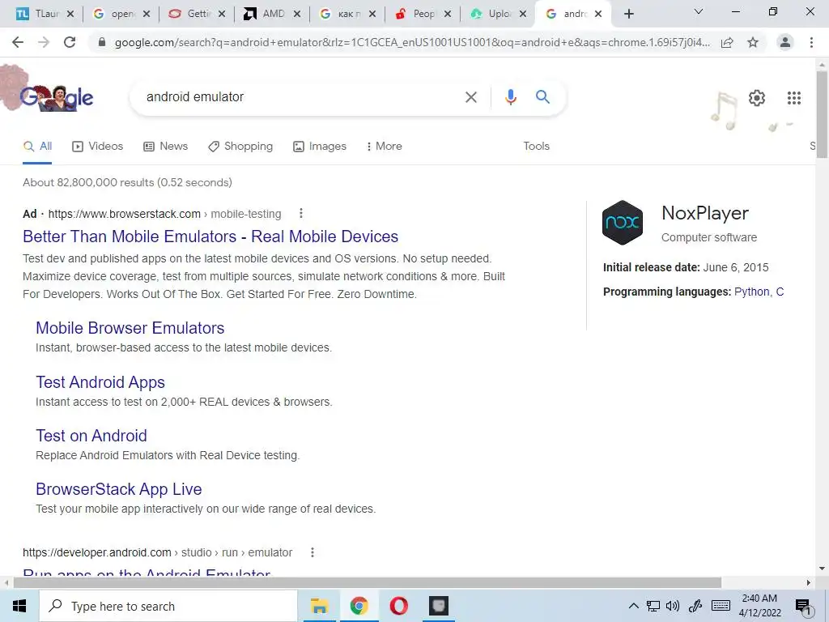Clear the search box with the X icon
The height and width of the screenshot is (622, 829).
click(470, 97)
